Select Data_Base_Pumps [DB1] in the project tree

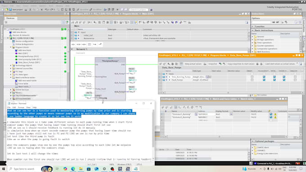click(29, 62)
